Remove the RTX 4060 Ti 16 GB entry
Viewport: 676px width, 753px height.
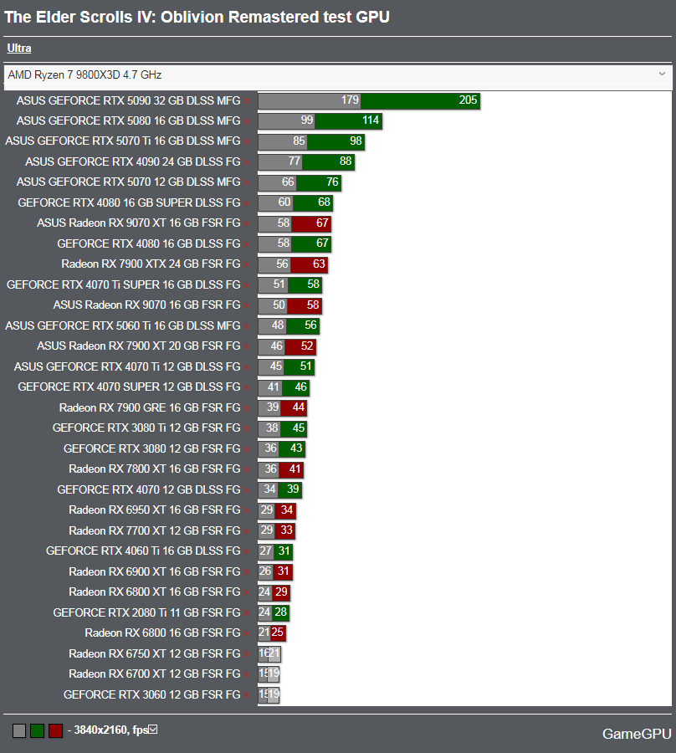pyautogui.click(x=247, y=552)
